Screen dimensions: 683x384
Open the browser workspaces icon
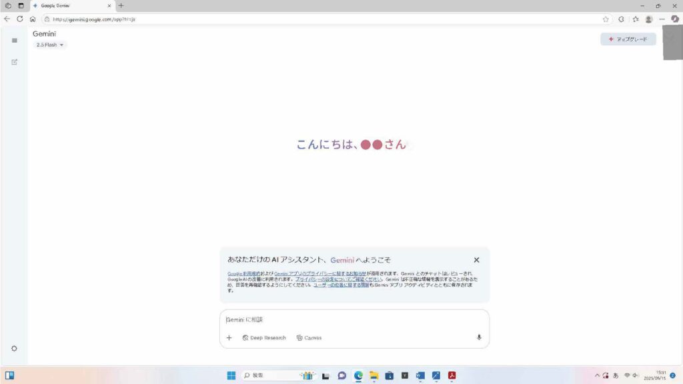pyautogui.click(x=8, y=5)
